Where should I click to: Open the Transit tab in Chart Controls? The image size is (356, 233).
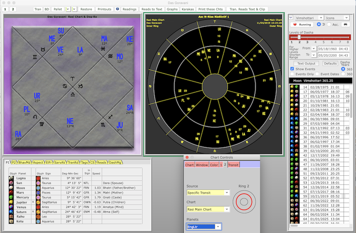(233, 165)
